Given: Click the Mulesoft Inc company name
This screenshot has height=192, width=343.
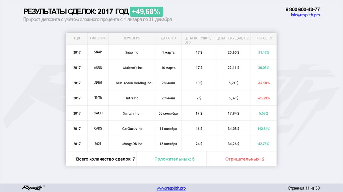Looking at the screenshot, I should click(x=133, y=68).
